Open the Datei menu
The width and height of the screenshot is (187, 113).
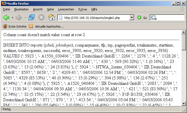click(6, 9)
